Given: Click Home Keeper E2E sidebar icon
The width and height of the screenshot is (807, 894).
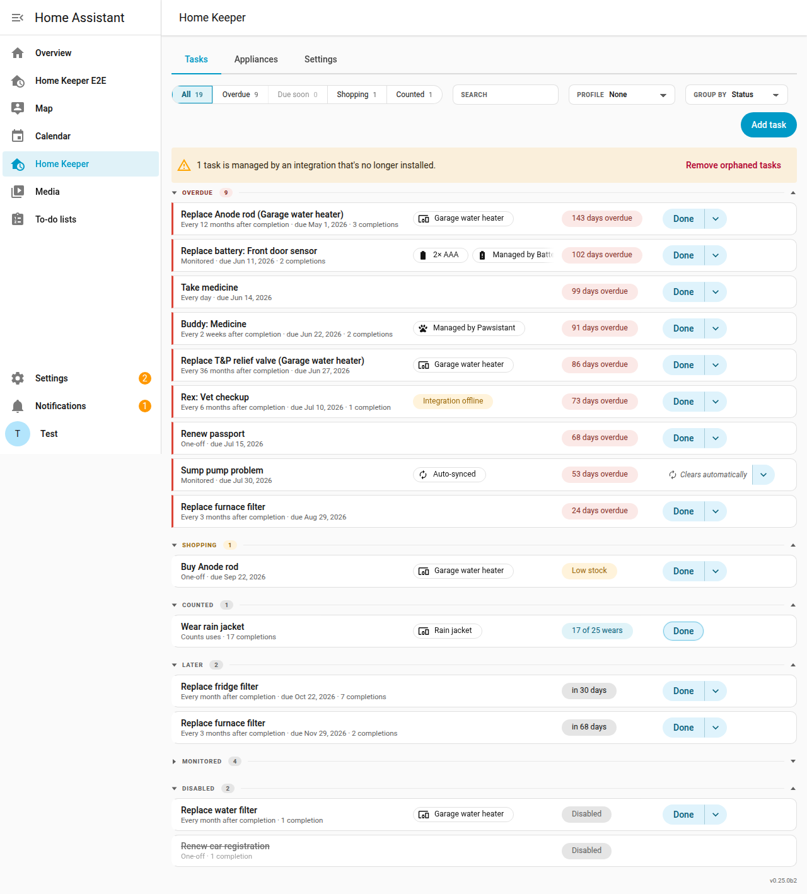Looking at the screenshot, I should 18,81.
